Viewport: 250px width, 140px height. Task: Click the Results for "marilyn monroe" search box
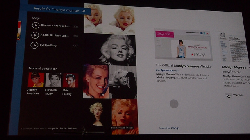[59, 10]
